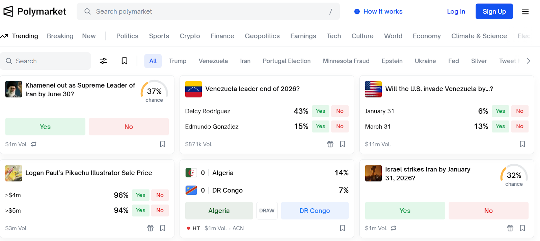
Task: Click the repost icon on Khamenei market
Action: point(34,144)
